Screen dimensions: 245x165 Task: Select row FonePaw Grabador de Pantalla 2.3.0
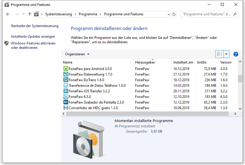[x=149, y=102]
